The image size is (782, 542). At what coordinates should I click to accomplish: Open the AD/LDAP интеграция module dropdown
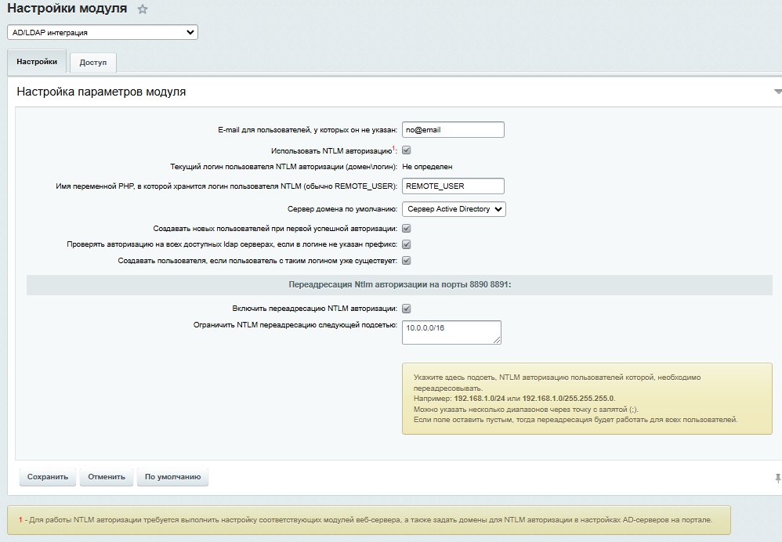click(102, 32)
